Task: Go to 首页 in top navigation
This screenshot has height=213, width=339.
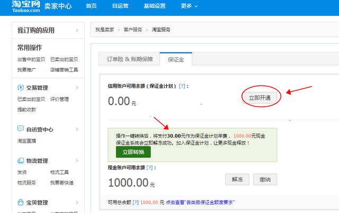Action: pyautogui.click(x=91, y=6)
